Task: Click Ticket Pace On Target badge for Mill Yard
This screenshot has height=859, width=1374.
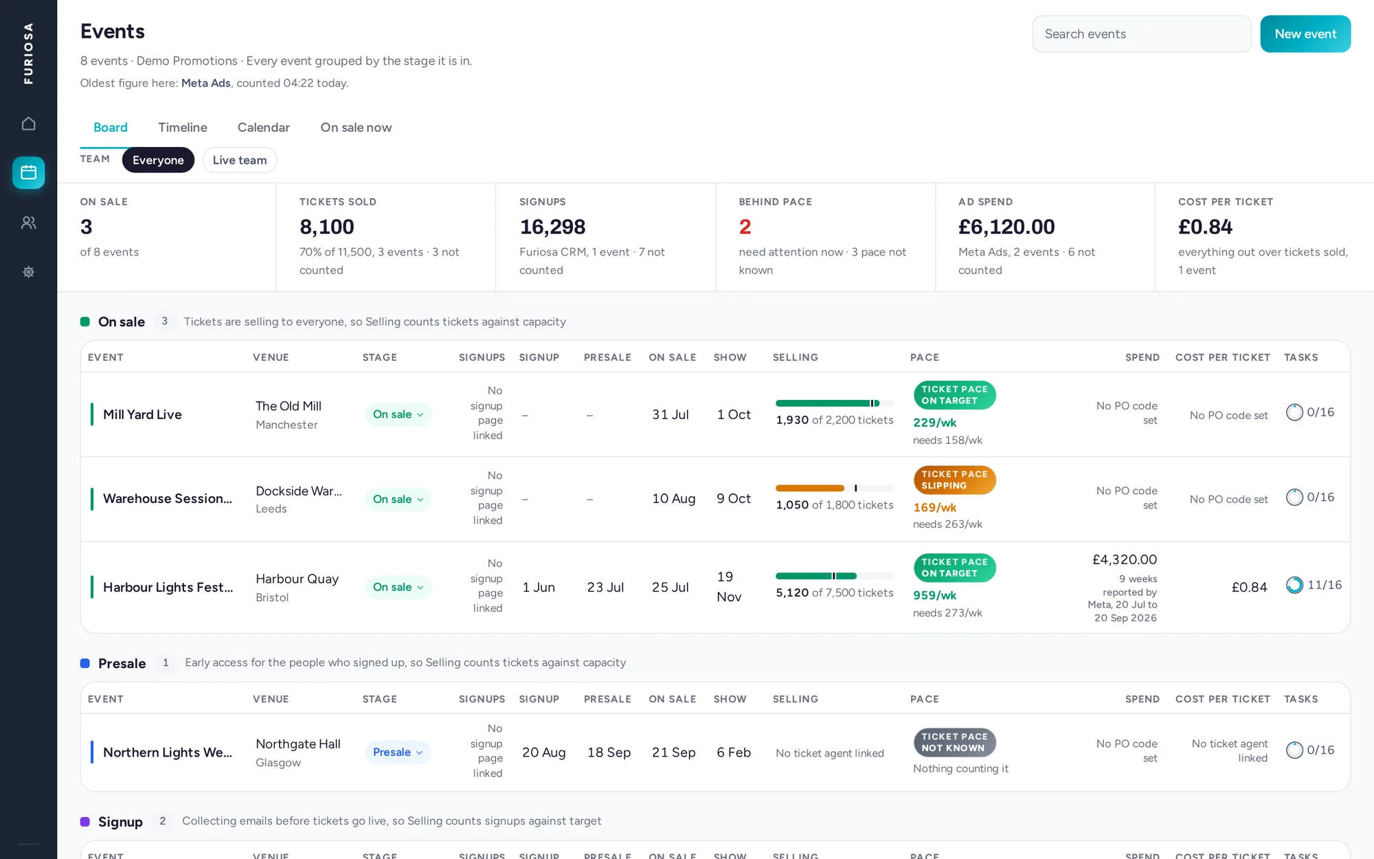Action: [x=954, y=395]
